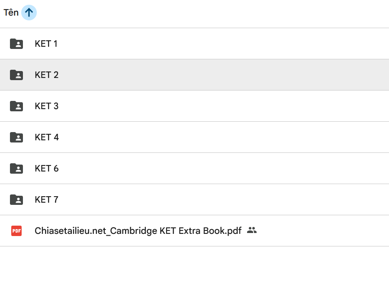Select the KET 1 folder name
Image resolution: width=389 pixels, height=301 pixels.
coord(46,44)
